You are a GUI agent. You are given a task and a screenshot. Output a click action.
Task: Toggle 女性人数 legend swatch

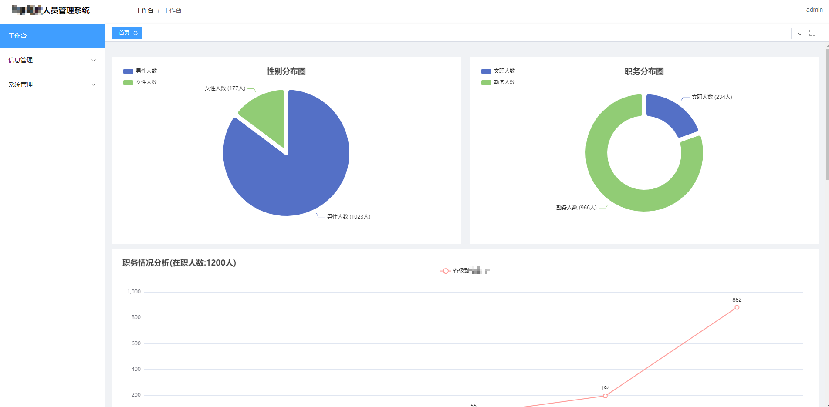[128, 82]
